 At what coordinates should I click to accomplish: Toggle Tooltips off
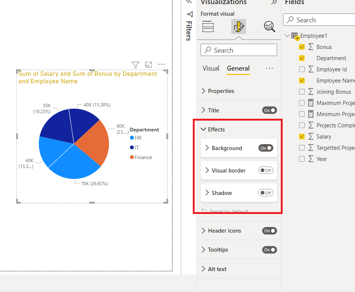point(269,250)
